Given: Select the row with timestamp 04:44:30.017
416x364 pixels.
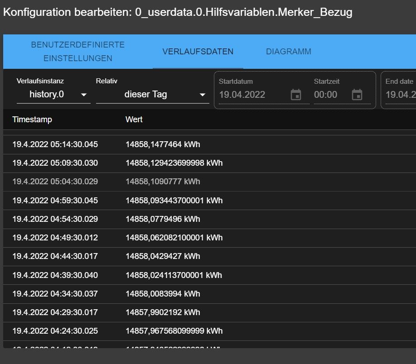Looking at the screenshot, I should (x=55, y=256).
